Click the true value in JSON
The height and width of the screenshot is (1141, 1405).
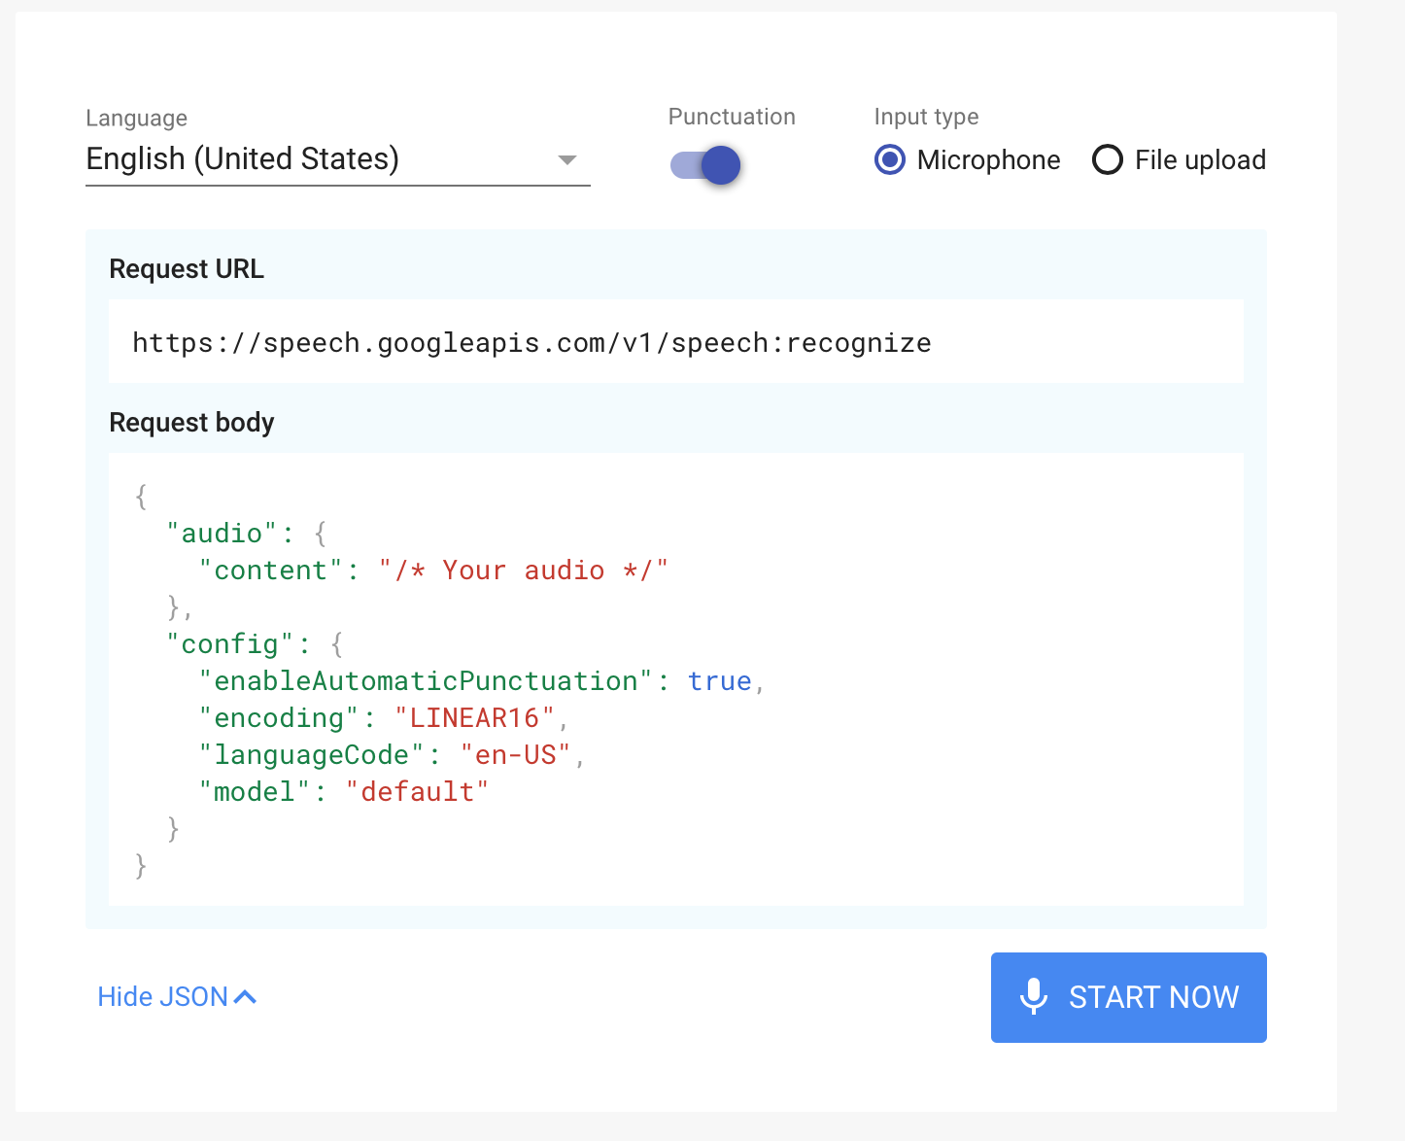(x=720, y=681)
